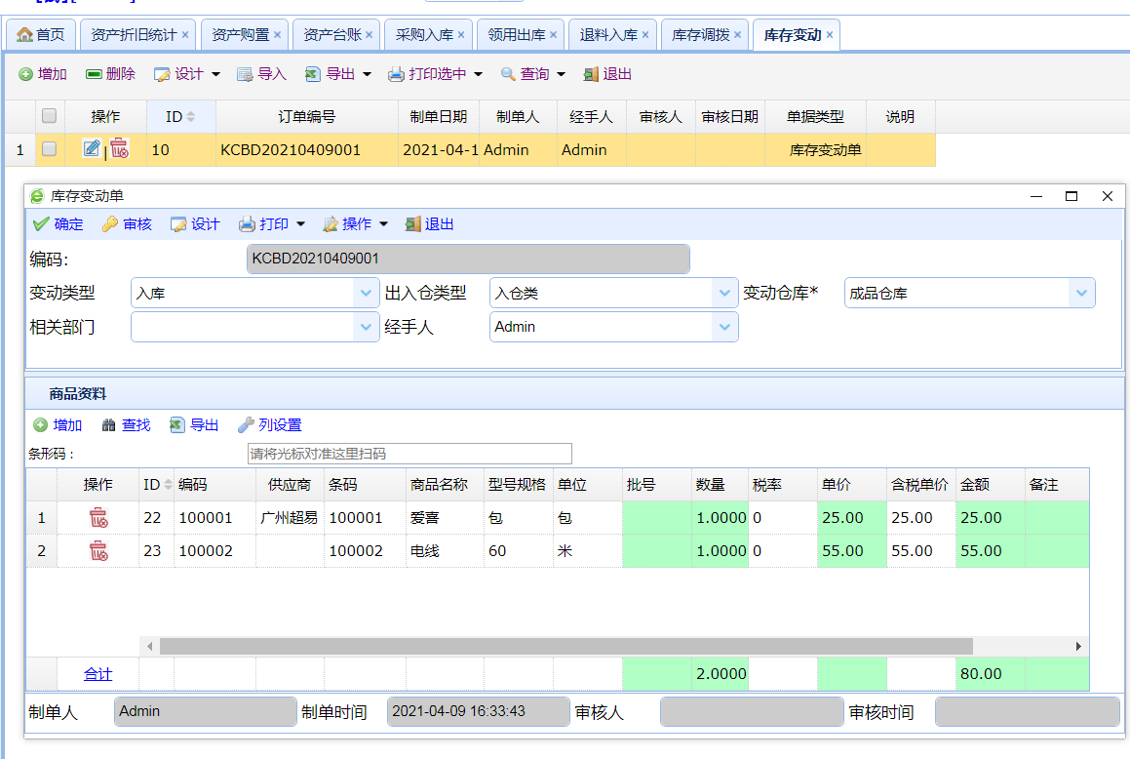Click the delete icon in order row KCBD20210409001
Image resolution: width=1130 pixels, height=759 pixels.
tap(119, 149)
